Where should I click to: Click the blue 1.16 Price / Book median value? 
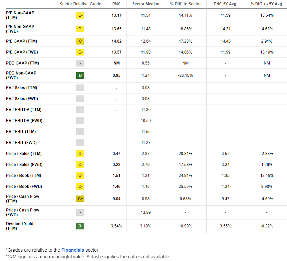pos(145,187)
